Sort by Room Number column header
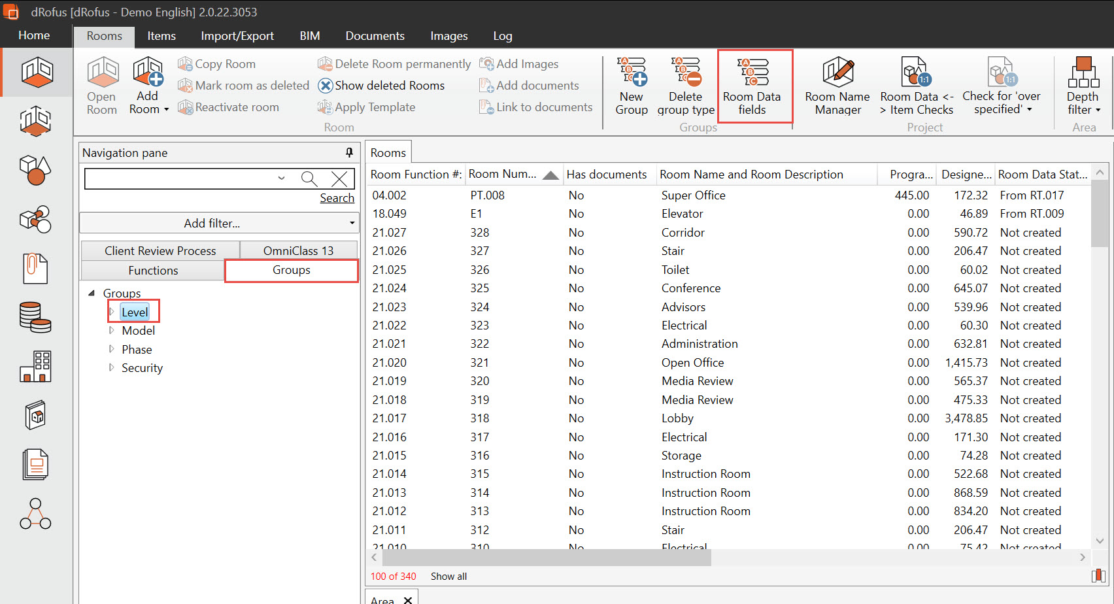The image size is (1114, 604). click(503, 175)
